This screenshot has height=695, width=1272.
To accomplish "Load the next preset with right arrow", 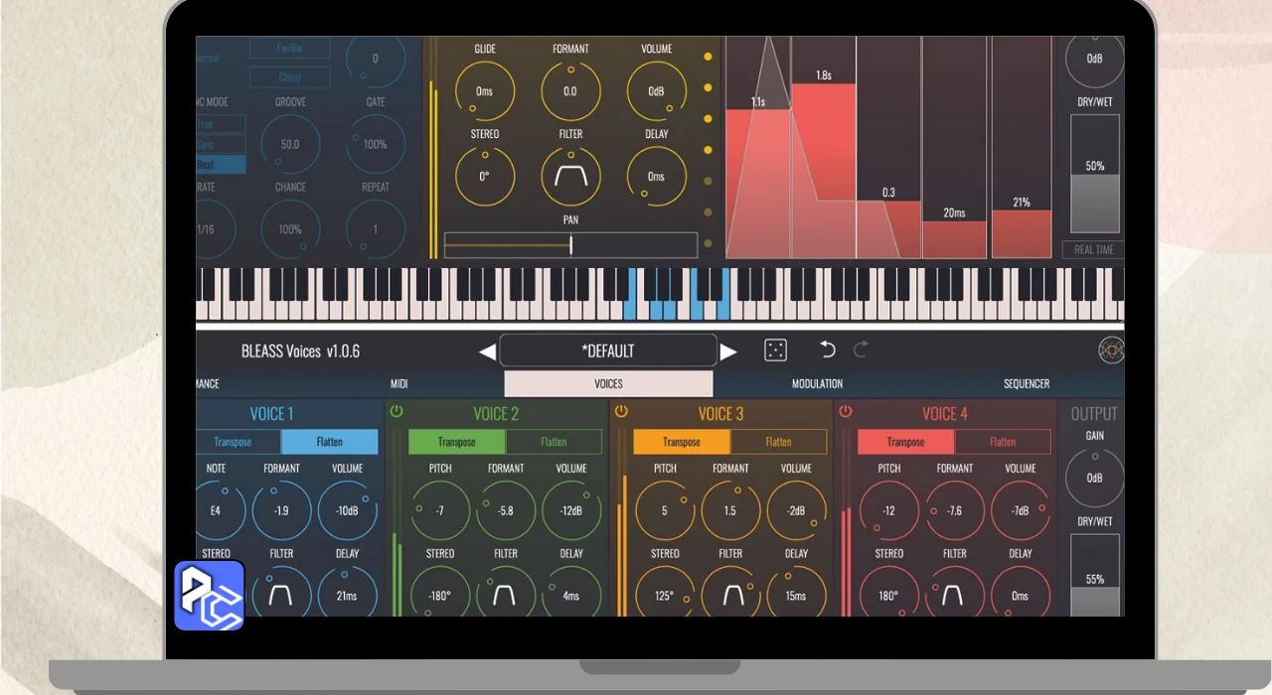I will [x=728, y=351].
